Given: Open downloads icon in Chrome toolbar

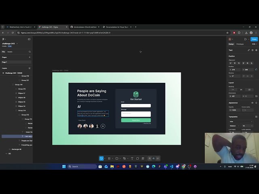Looking at the screenshot, I should pyautogui.click(x=246, y=33).
